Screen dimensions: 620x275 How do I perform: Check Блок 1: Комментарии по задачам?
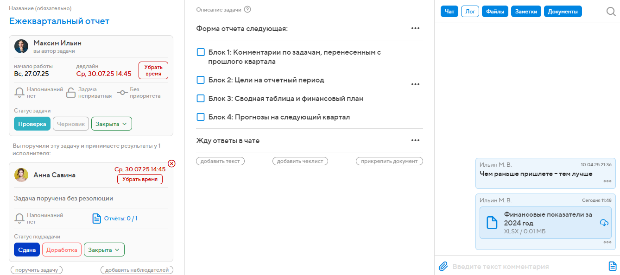tap(201, 52)
